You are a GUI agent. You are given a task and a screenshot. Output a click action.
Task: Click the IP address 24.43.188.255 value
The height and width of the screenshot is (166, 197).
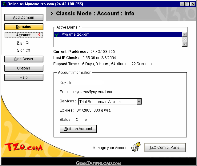[103, 52]
